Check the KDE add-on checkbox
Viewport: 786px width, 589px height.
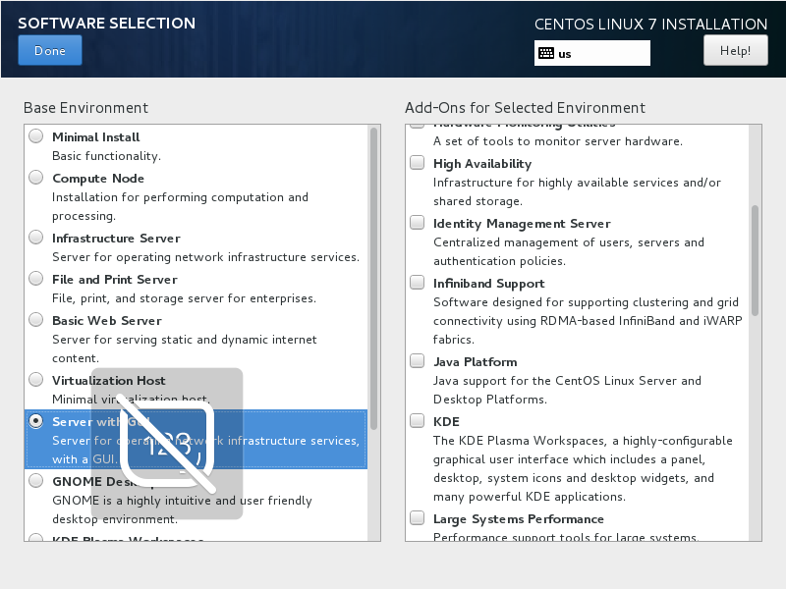(418, 422)
